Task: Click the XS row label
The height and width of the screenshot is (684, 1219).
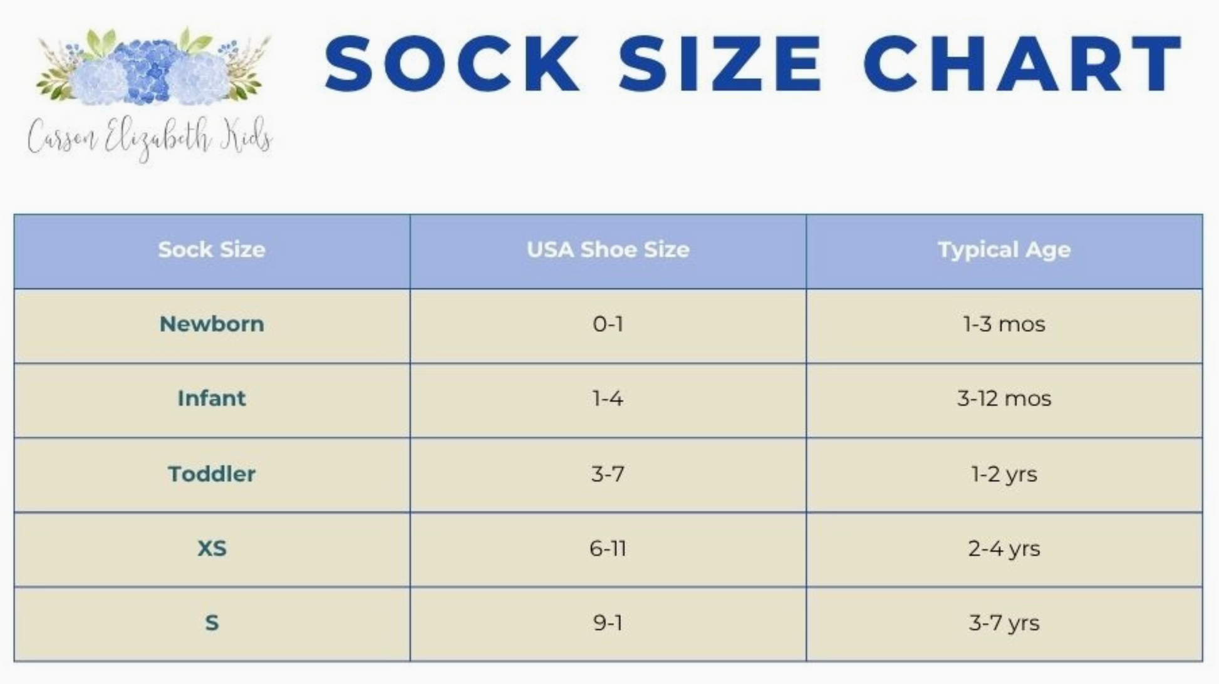Action: [x=212, y=549]
